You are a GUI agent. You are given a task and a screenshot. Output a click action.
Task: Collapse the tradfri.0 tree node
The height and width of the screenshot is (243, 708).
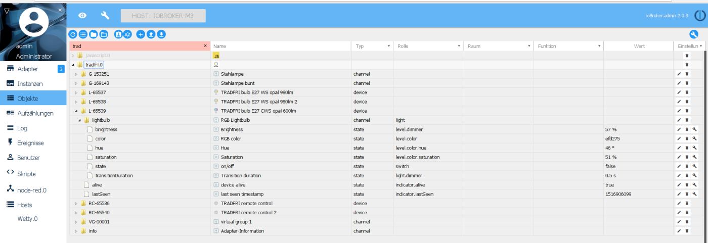pos(73,65)
